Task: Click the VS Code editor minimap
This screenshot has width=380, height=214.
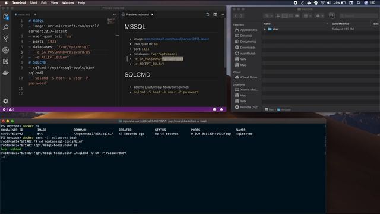Action: pos(111,21)
